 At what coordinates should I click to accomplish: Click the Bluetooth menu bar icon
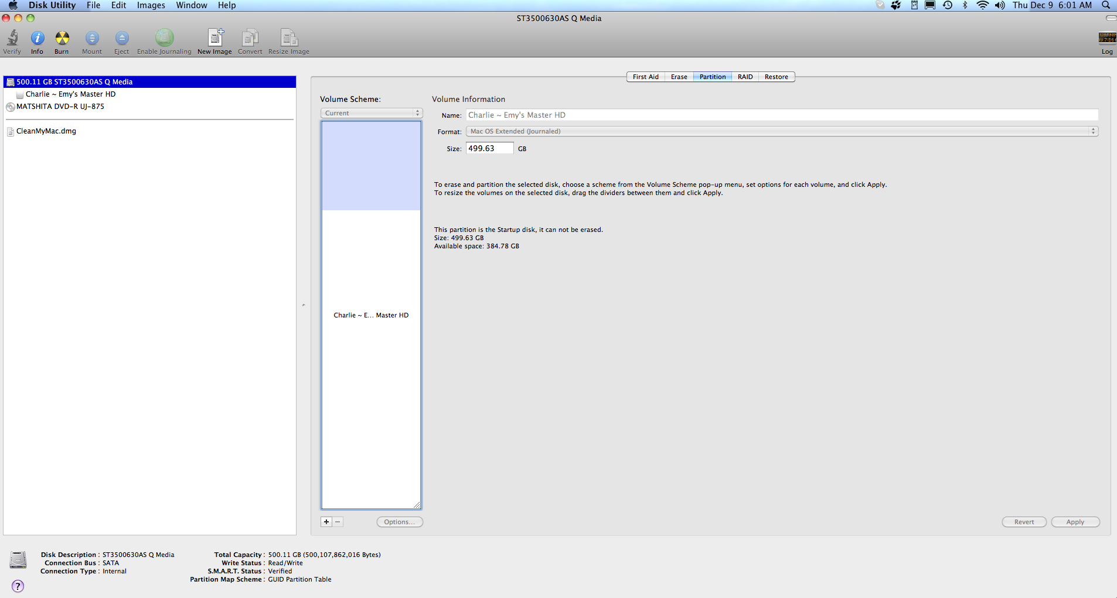coord(965,5)
